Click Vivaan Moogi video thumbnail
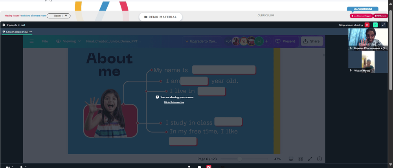 click(368, 62)
